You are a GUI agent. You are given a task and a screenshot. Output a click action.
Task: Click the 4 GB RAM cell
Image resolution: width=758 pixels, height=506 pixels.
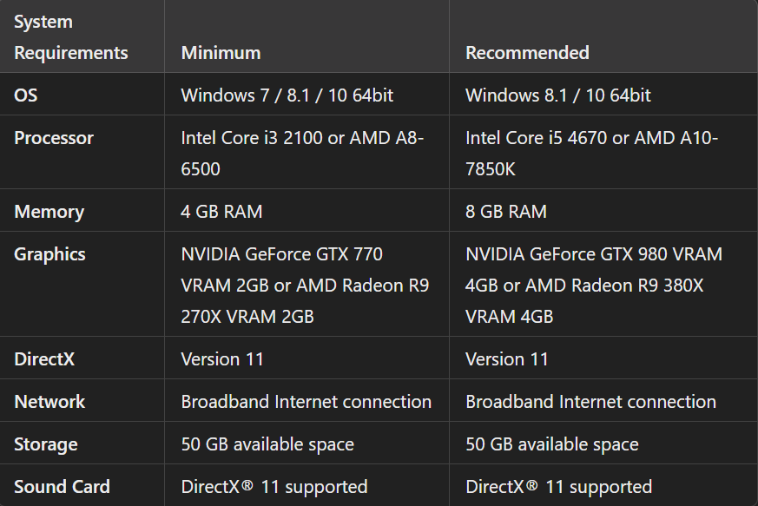(x=221, y=212)
